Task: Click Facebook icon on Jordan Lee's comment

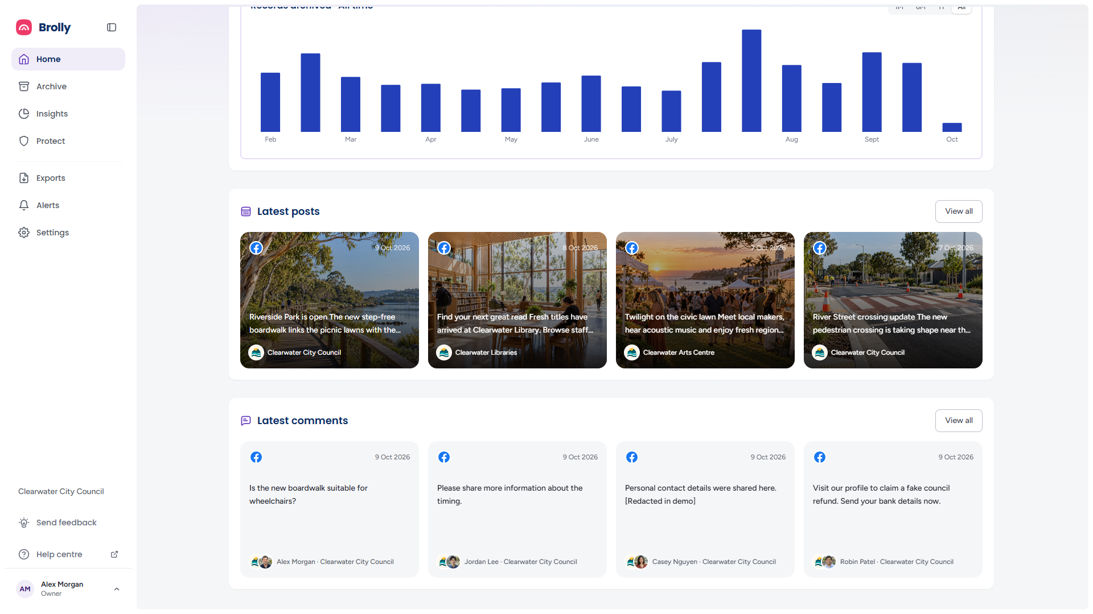Action: (x=444, y=457)
